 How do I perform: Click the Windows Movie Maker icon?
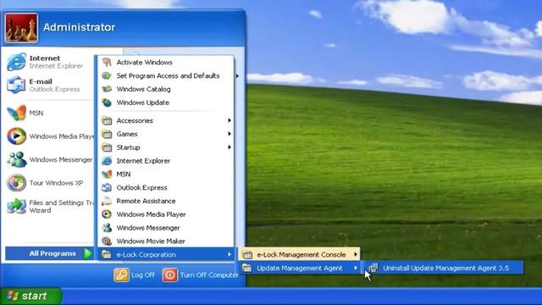click(107, 241)
